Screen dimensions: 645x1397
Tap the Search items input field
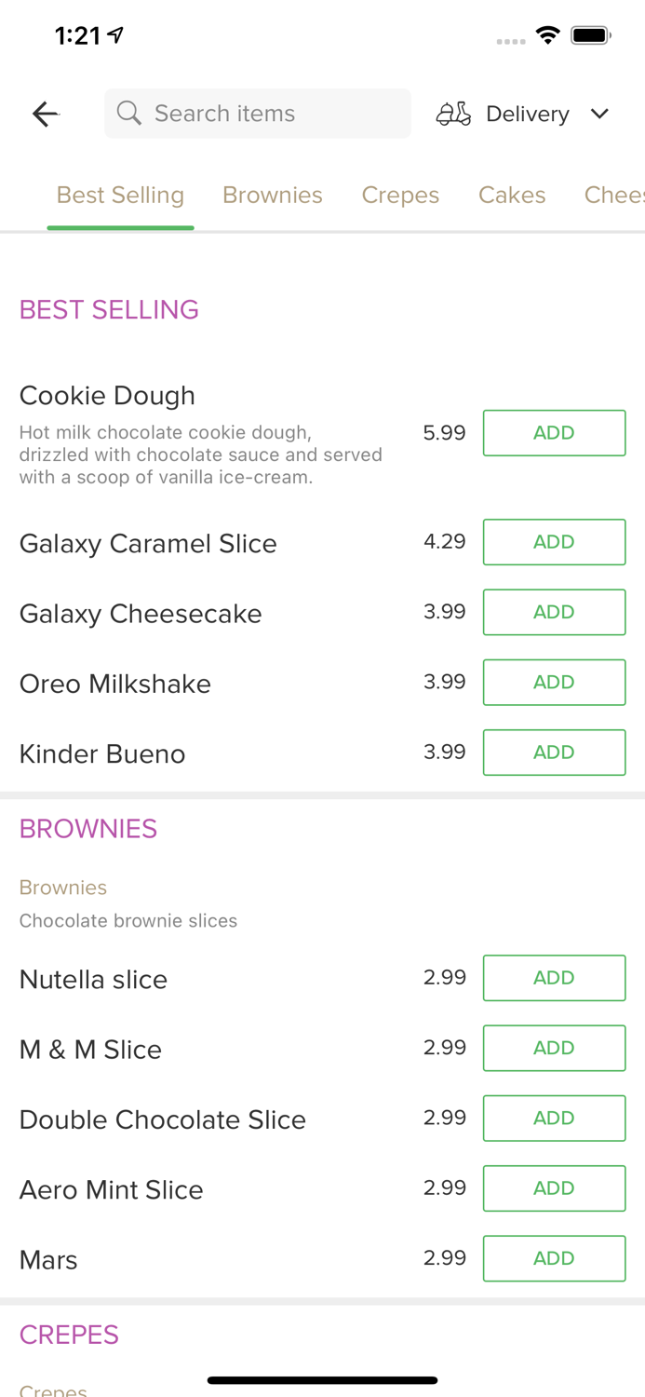257,113
